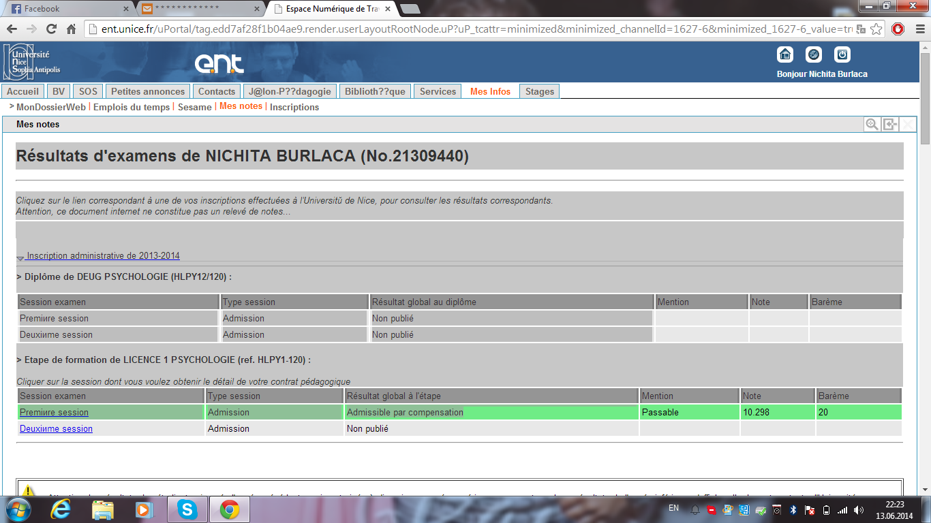Open the J@lon-P??dagogie tab
931x523 pixels.
[x=290, y=91]
